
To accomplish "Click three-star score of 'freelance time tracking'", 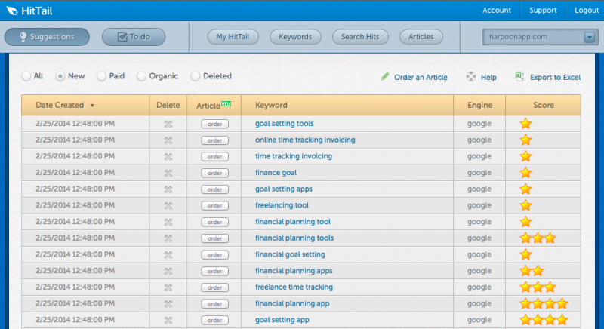I will tap(538, 287).
